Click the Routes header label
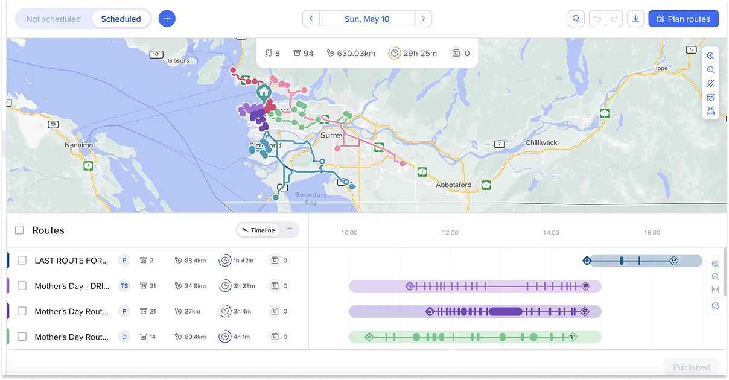This screenshot has width=729, height=380. coord(48,230)
